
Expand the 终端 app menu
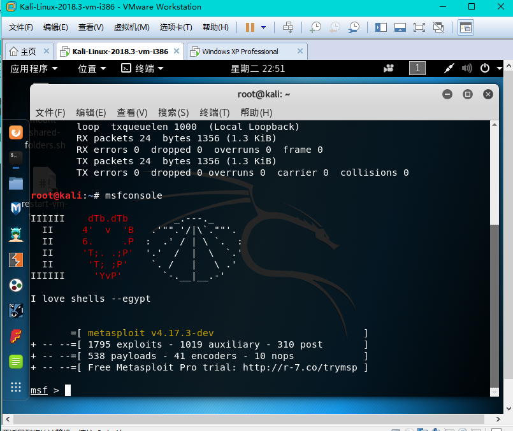click(142, 69)
